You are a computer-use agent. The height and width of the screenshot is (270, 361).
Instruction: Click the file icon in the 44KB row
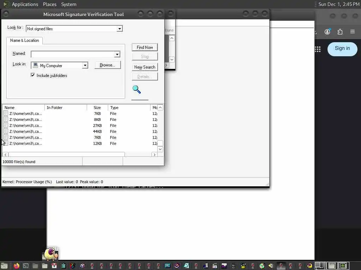coord(6,131)
